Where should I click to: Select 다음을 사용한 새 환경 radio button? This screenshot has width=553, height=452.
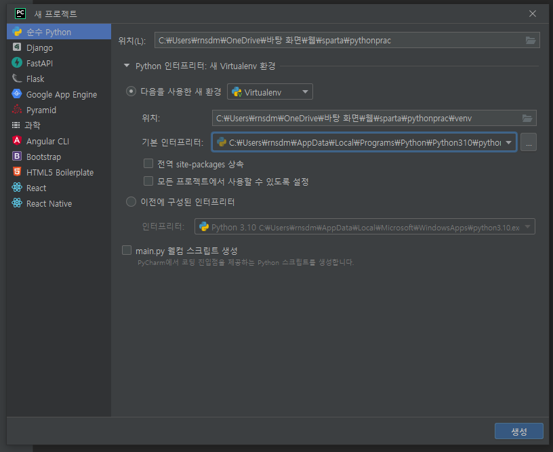[131, 91]
